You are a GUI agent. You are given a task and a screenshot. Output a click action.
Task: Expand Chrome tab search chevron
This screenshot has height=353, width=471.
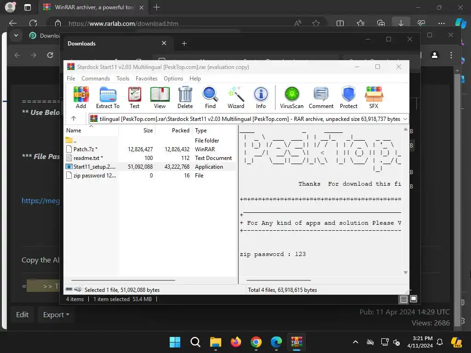(16, 35)
